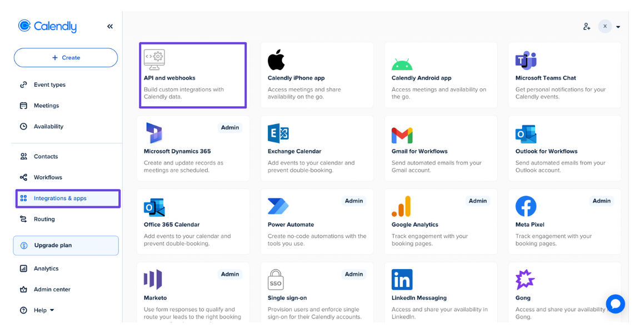
Task: Expand the Help dropdown arrow
Action: coord(52,310)
